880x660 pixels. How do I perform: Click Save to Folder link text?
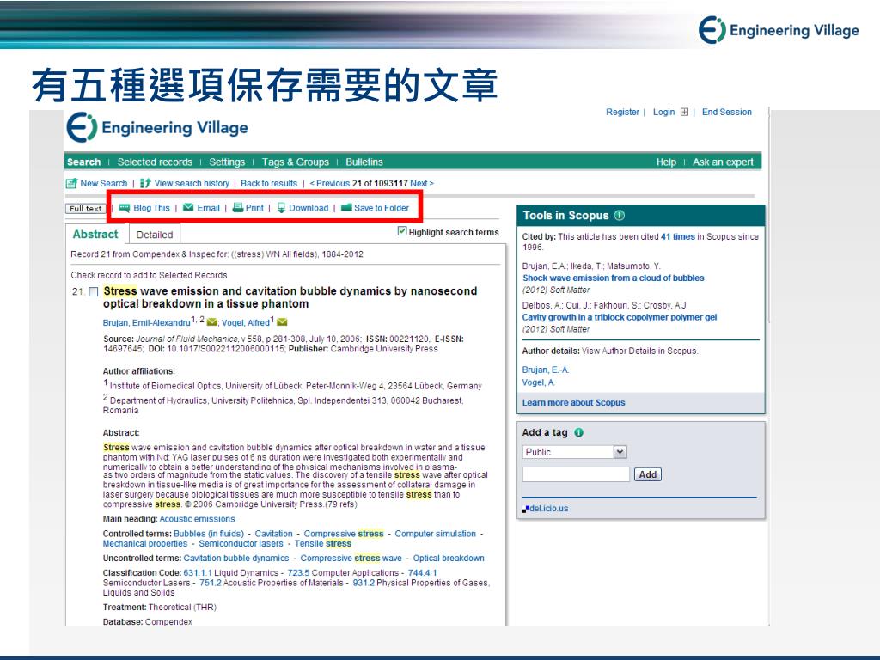click(382, 208)
